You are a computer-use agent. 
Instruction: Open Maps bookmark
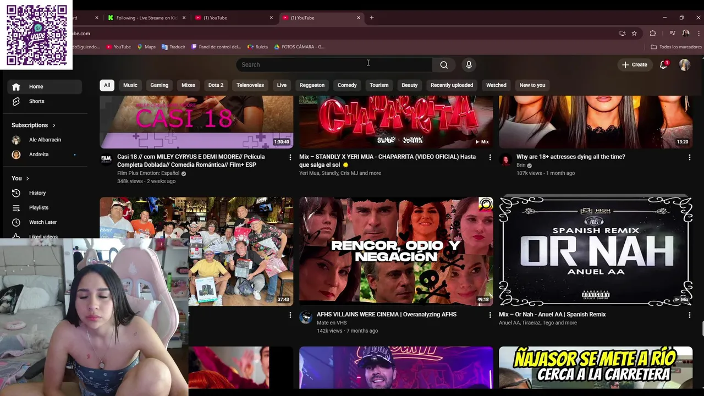pos(146,47)
